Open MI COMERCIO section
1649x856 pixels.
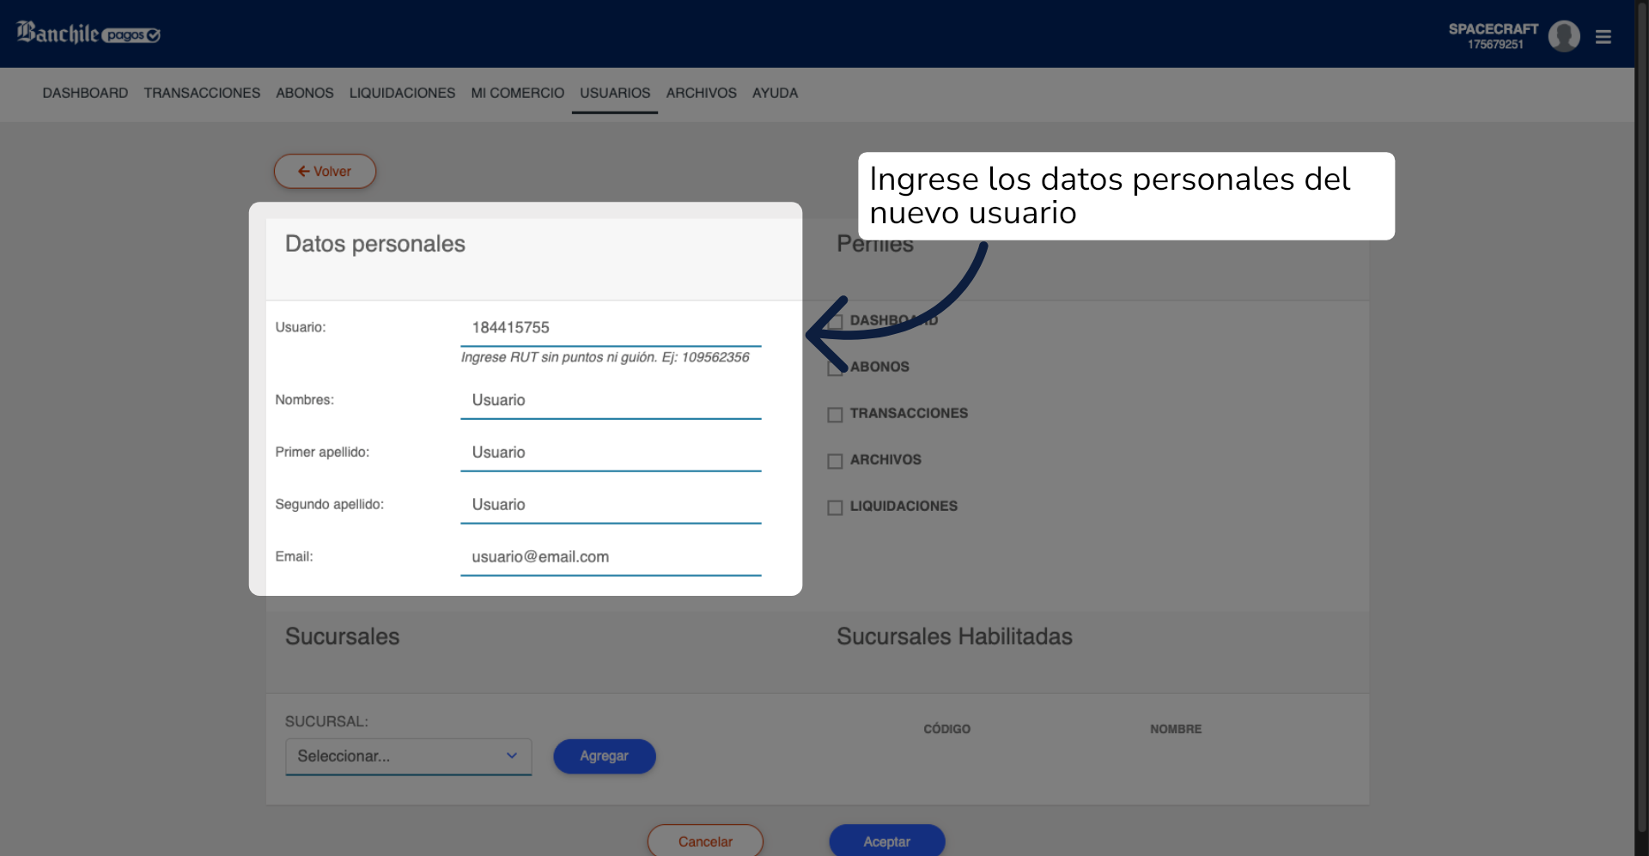(517, 93)
